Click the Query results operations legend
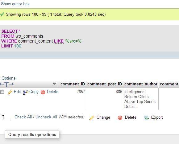This screenshot has height=144, width=179. click(x=32, y=134)
